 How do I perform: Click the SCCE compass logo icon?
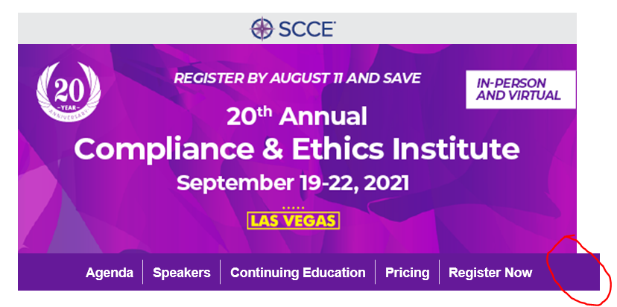262,29
